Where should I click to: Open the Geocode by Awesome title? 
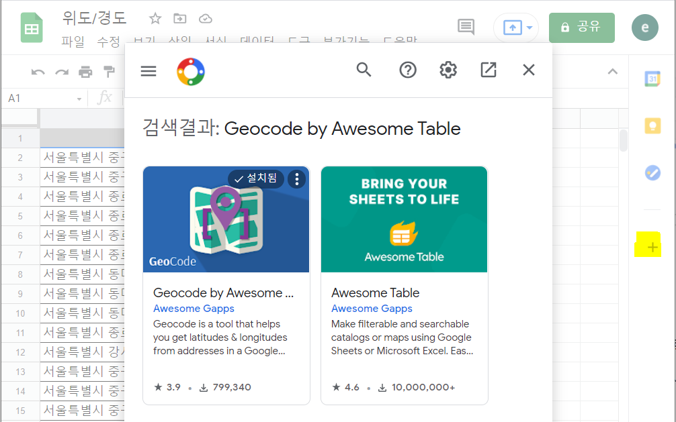223,293
